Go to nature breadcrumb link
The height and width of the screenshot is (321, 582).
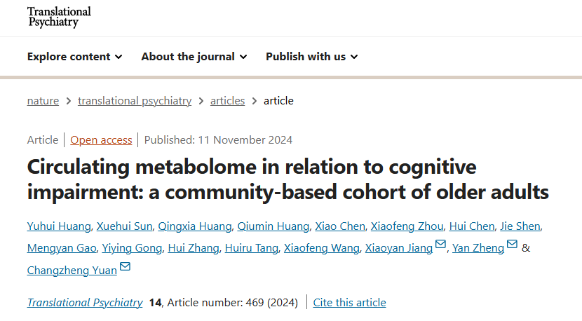pyautogui.click(x=43, y=101)
